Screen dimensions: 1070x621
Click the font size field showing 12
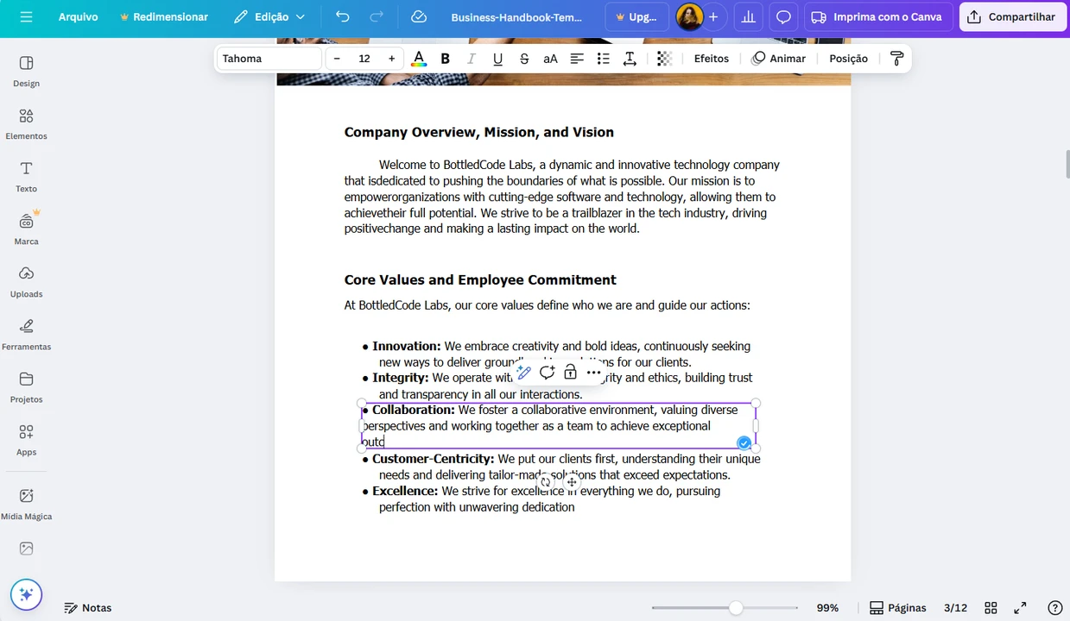[x=364, y=59]
